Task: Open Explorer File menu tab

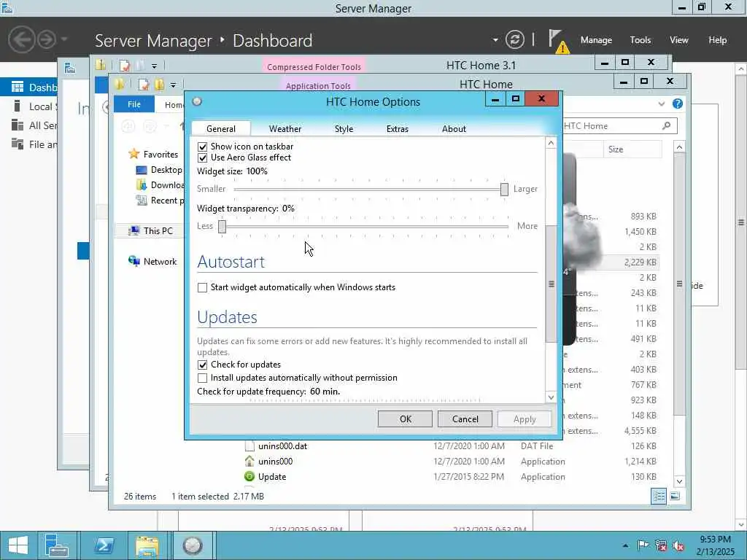Action: [134, 104]
